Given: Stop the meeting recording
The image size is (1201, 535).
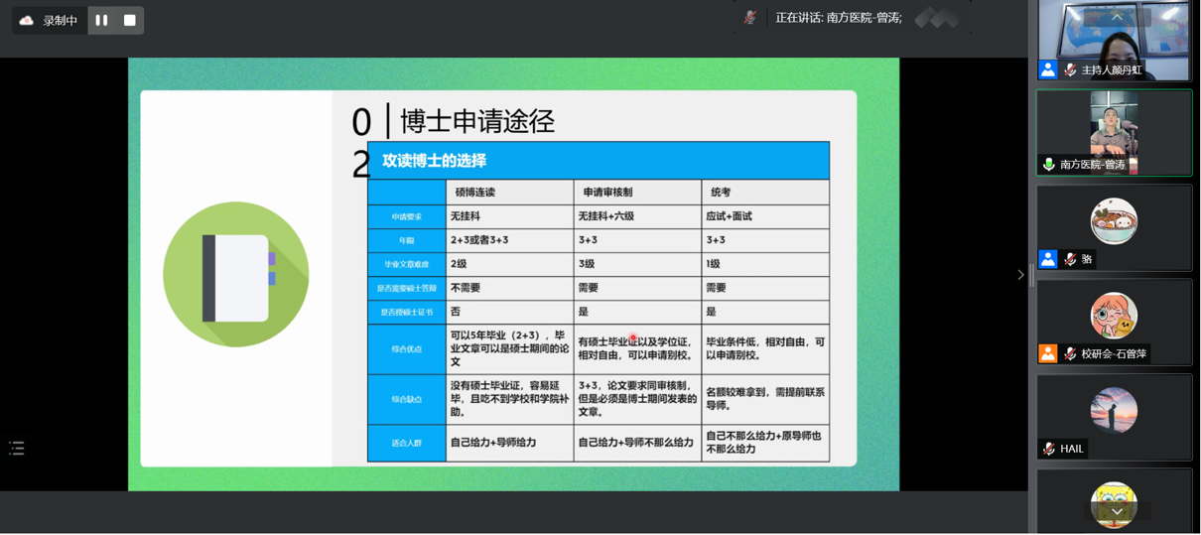Looking at the screenshot, I should pos(129,20).
